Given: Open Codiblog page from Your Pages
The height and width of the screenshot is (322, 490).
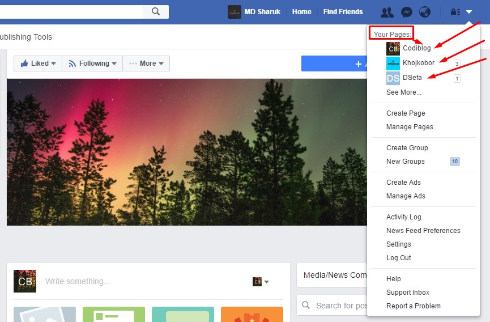Looking at the screenshot, I should pyautogui.click(x=416, y=48).
